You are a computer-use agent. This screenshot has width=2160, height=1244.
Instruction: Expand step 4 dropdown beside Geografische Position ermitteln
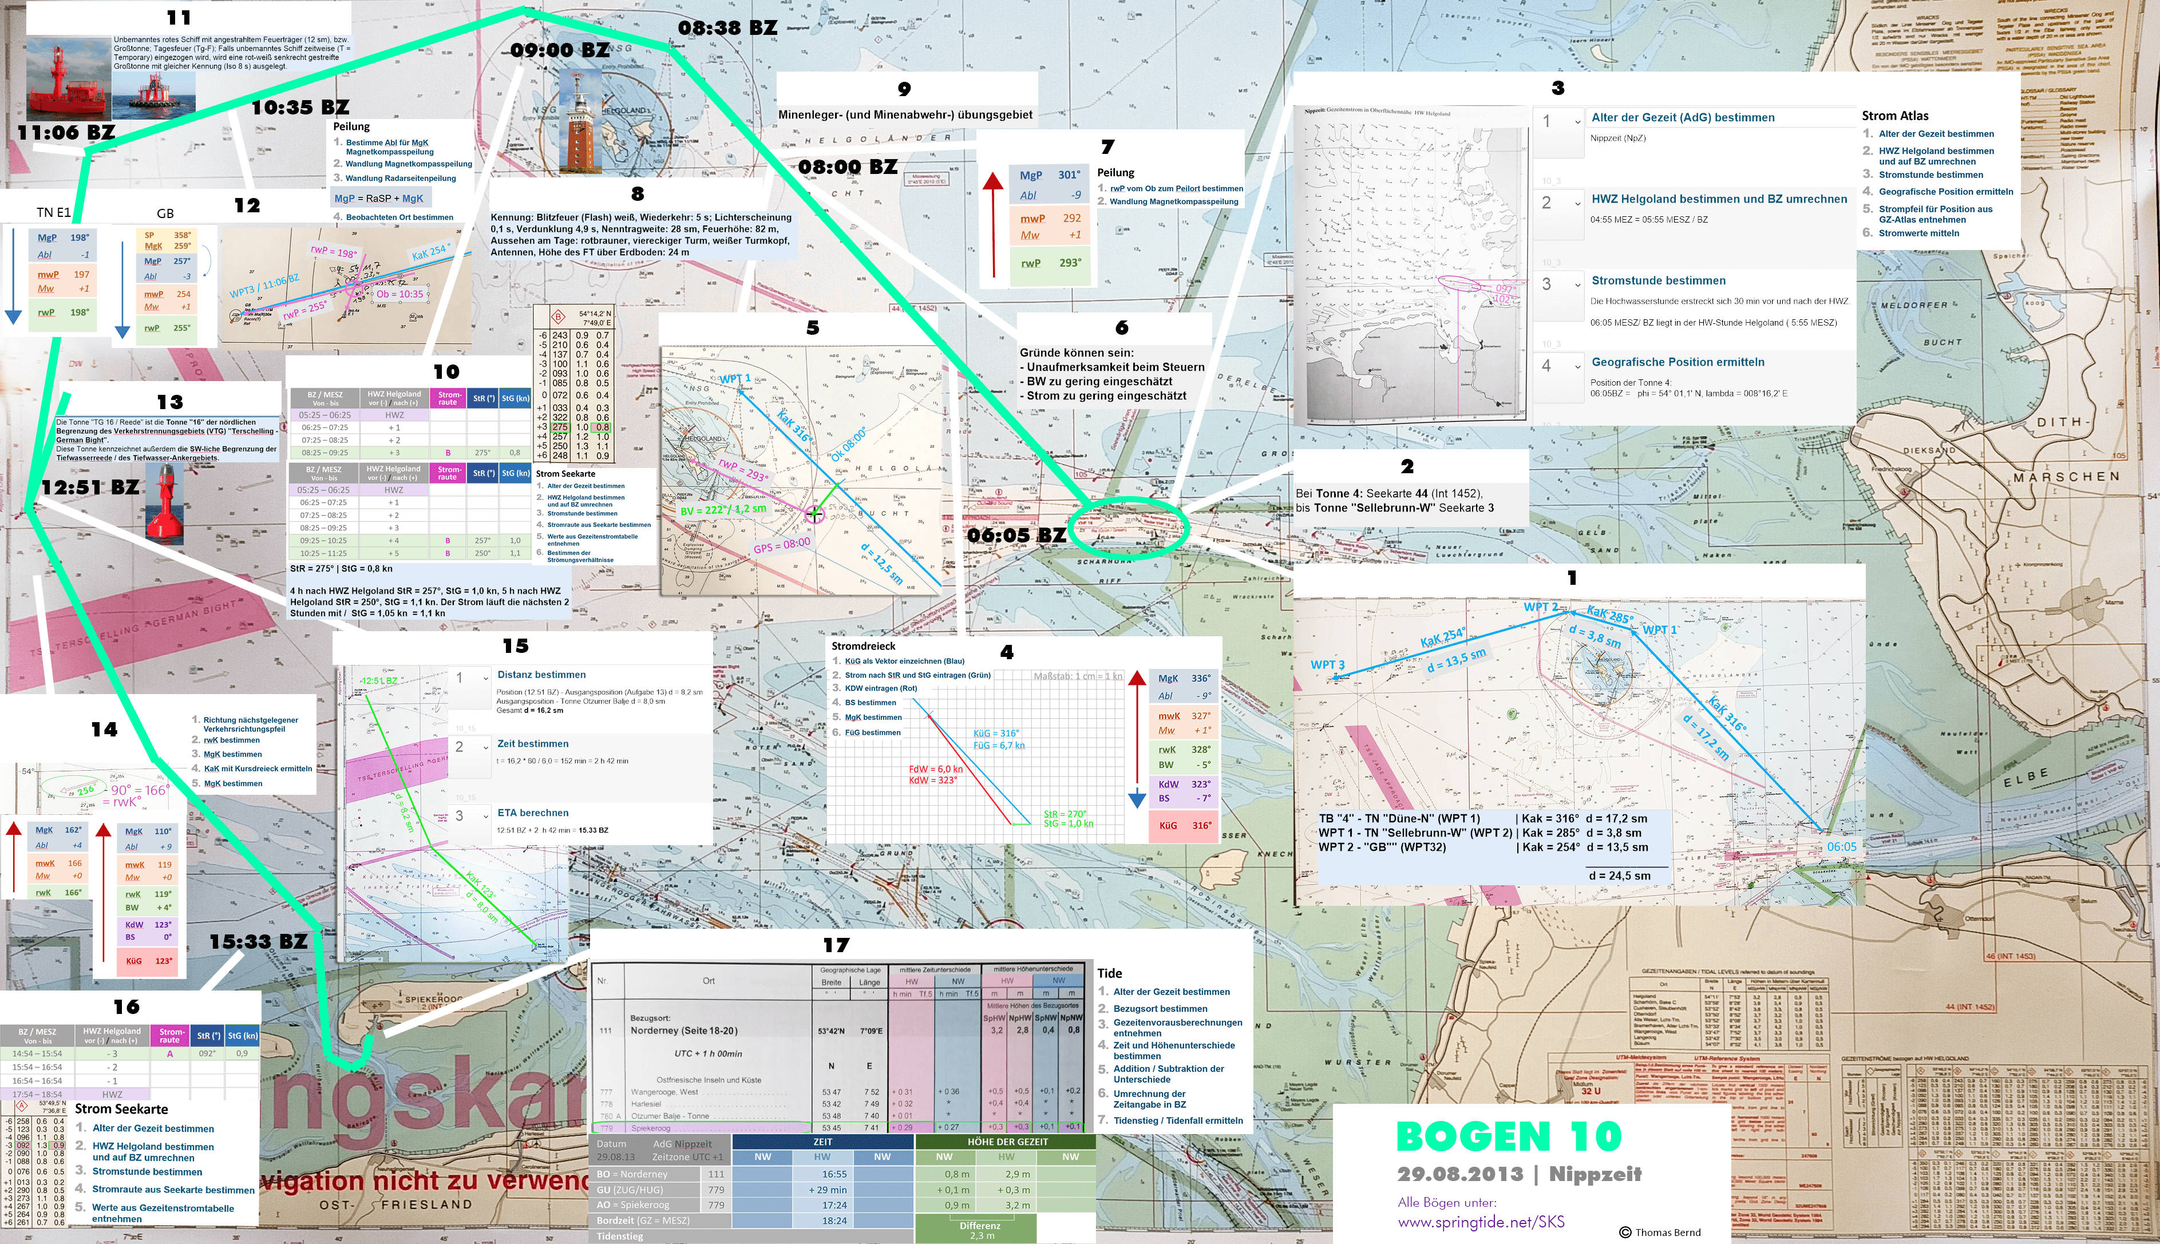(1577, 367)
